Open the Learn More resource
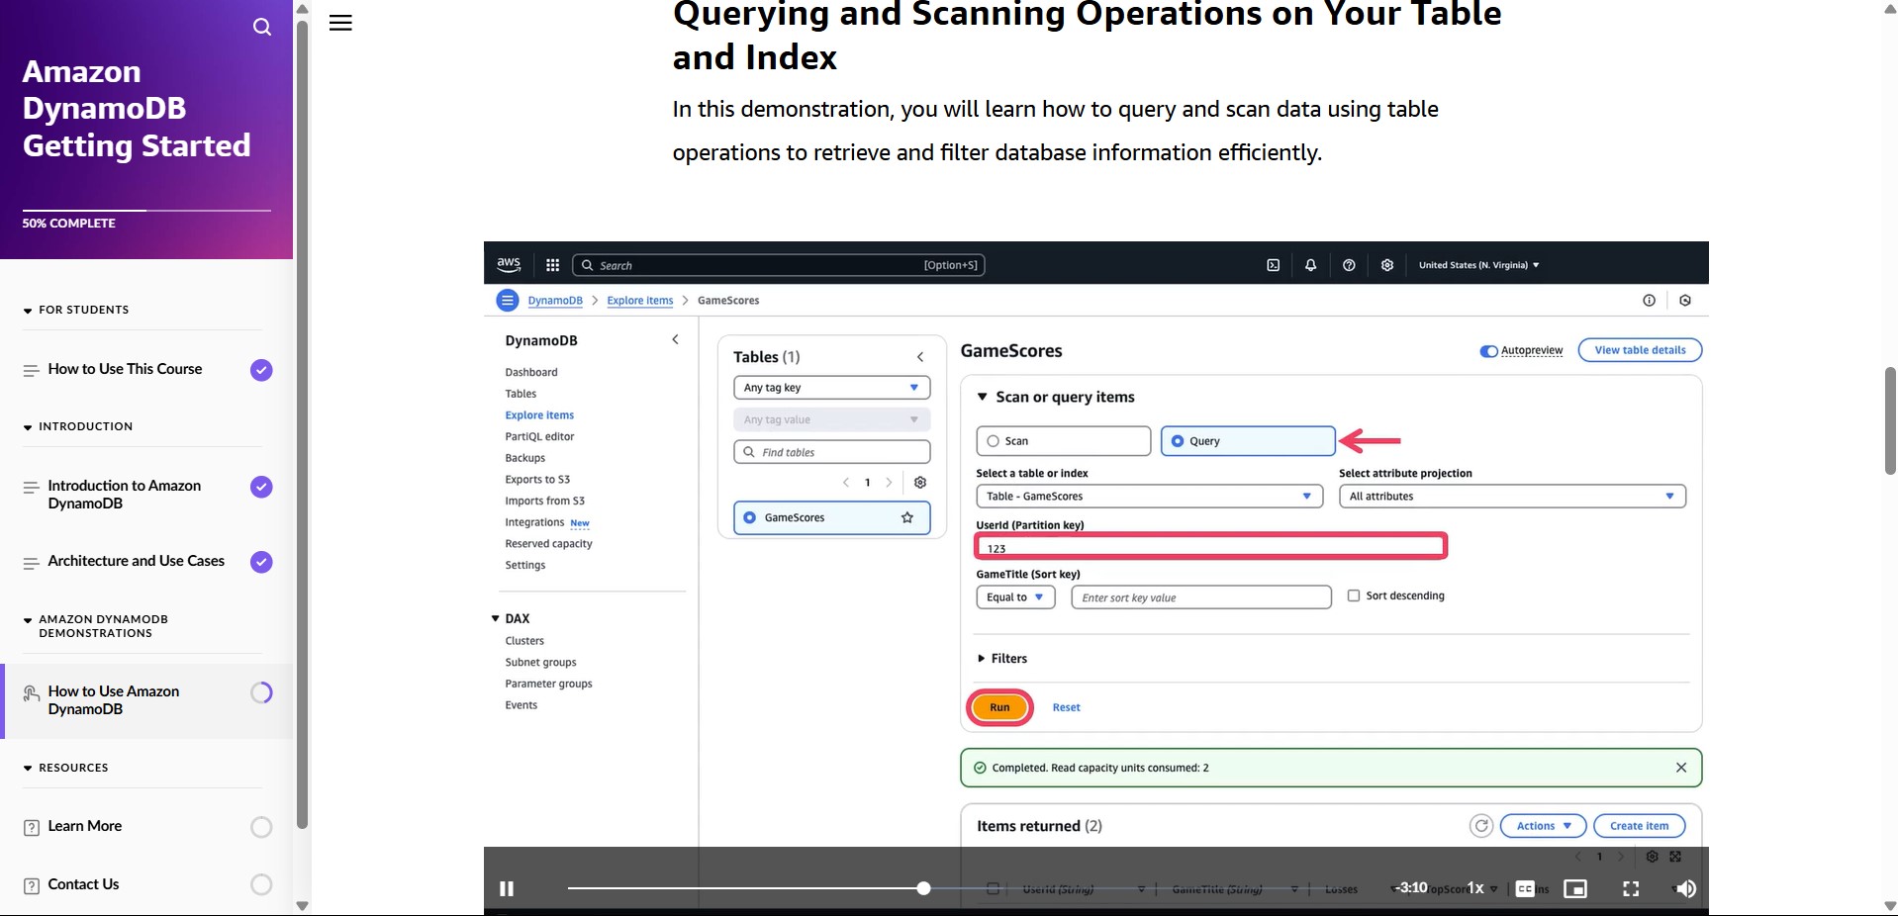The height and width of the screenshot is (916, 1898). tap(85, 826)
